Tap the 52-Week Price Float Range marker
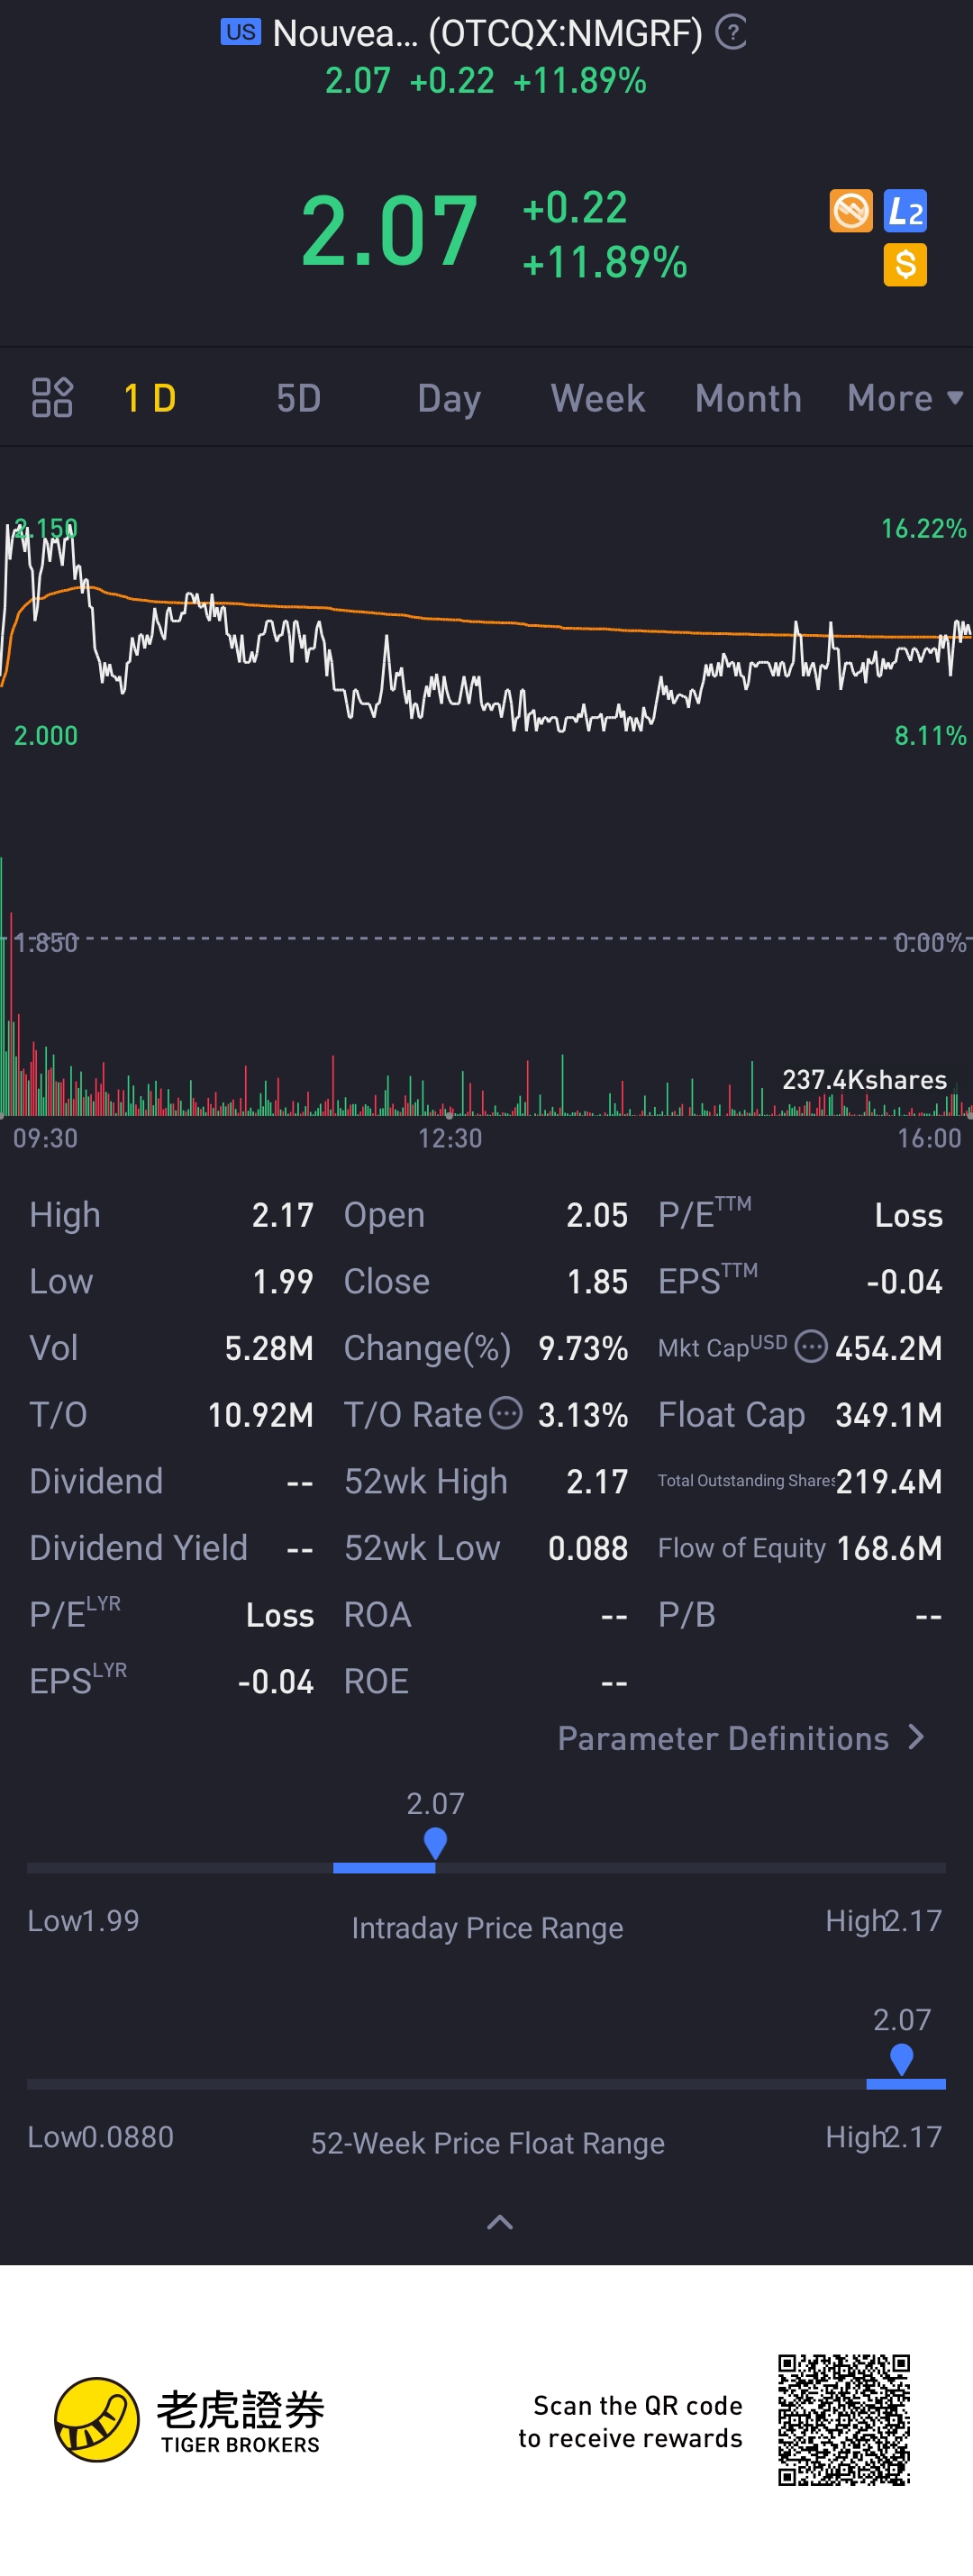The width and height of the screenshot is (973, 2576). pos(901,2057)
